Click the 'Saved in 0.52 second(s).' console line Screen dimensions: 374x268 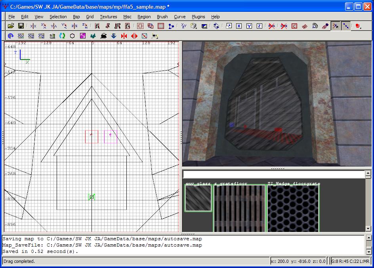[x=40, y=251]
